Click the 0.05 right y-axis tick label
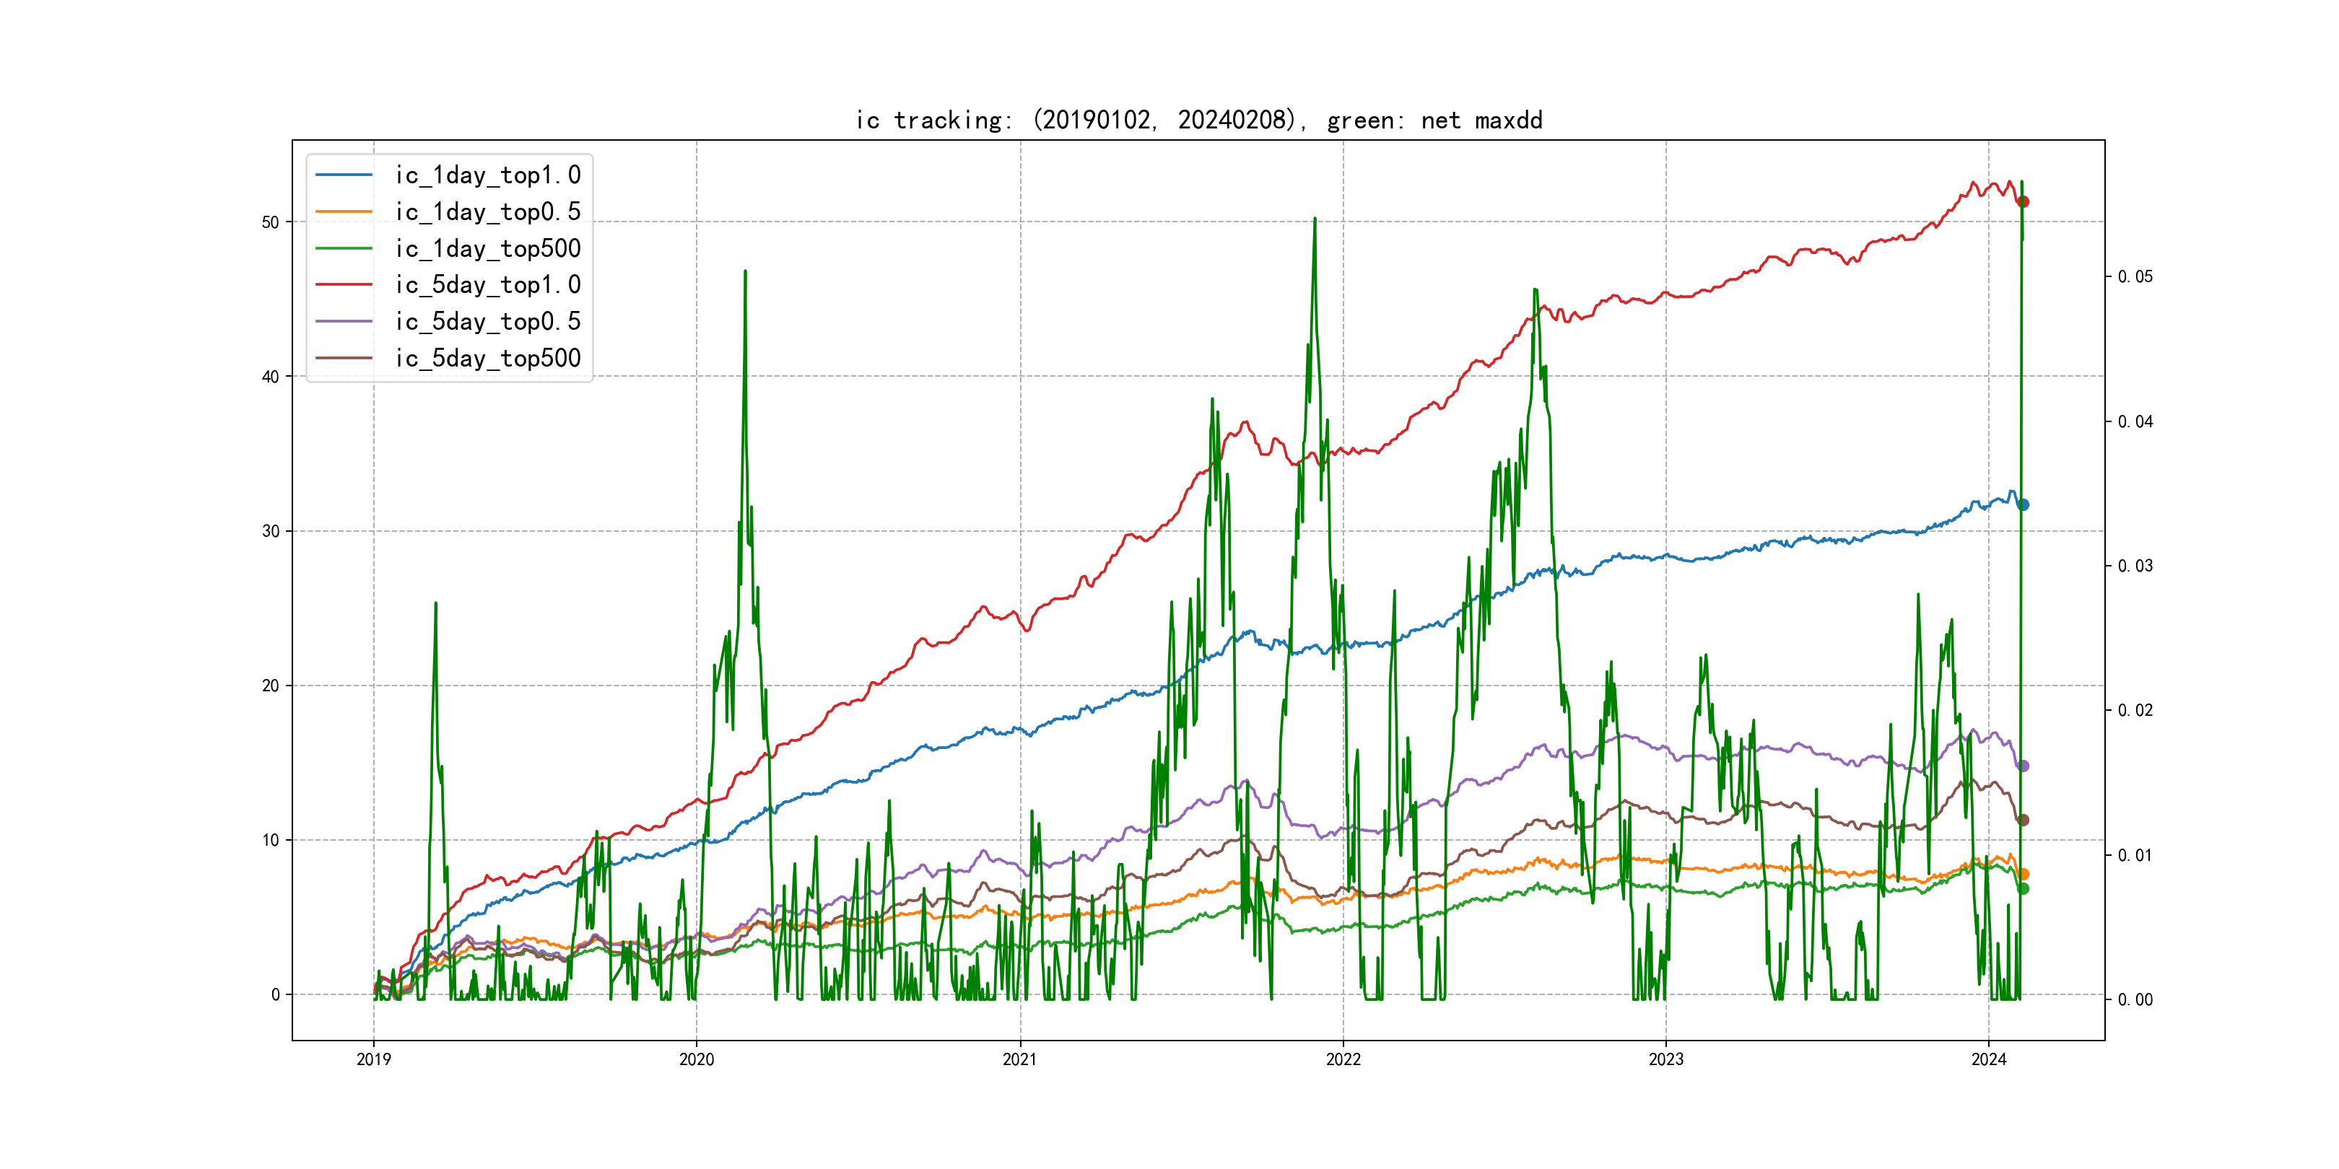This screenshot has height=1169, width=2339. point(2135,277)
